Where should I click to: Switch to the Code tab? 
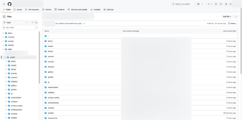(7, 9)
